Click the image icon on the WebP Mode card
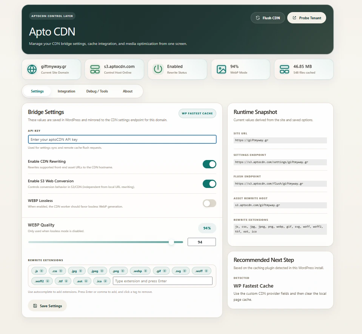362x334 pixels. (x=221, y=69)
